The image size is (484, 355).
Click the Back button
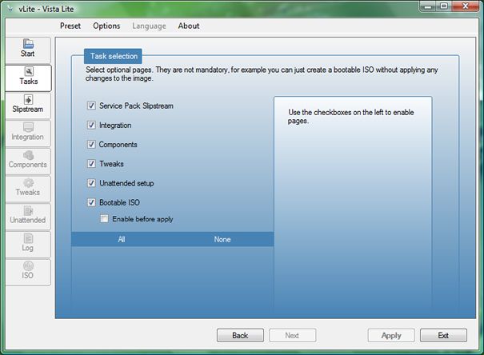pos(240,335)
